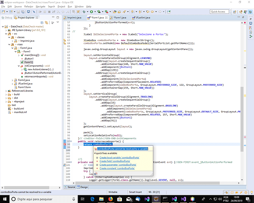
Task: Open the Source menu
Action: tap(18, 6)
